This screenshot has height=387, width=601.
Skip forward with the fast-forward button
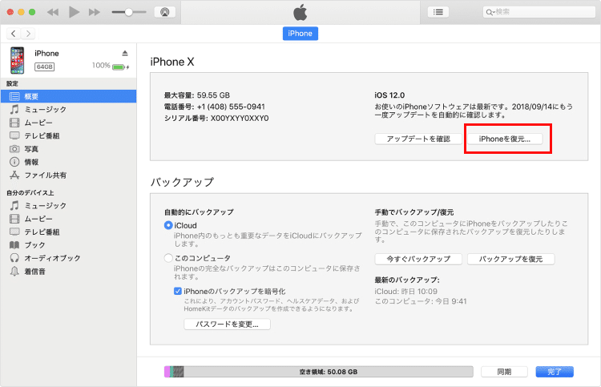[95, 12]
